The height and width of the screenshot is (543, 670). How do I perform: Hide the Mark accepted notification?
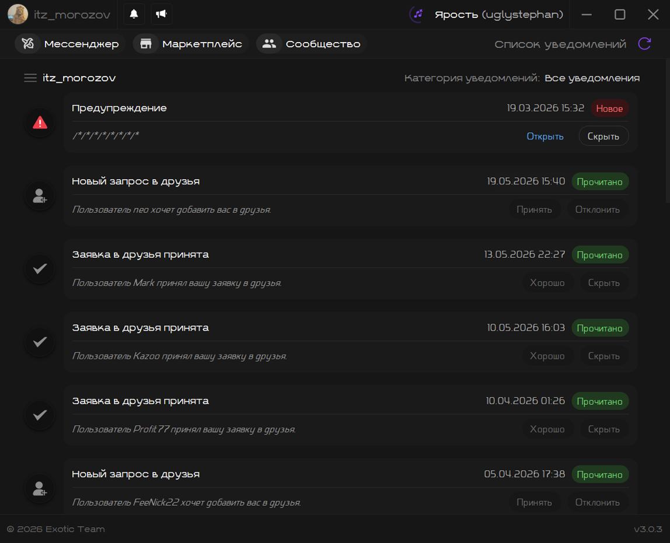pyautogui.click(x=604, y=283)
